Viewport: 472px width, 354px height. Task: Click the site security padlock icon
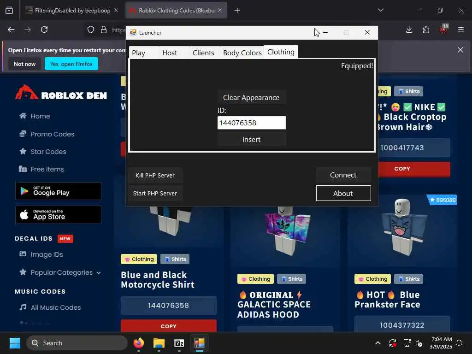pos(104,29)
